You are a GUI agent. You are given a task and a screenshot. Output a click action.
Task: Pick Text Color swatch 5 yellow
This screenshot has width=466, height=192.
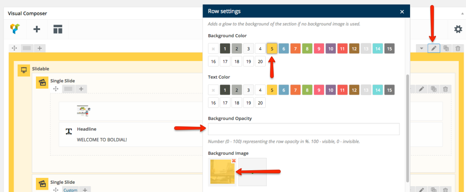[x=272, y=90]
